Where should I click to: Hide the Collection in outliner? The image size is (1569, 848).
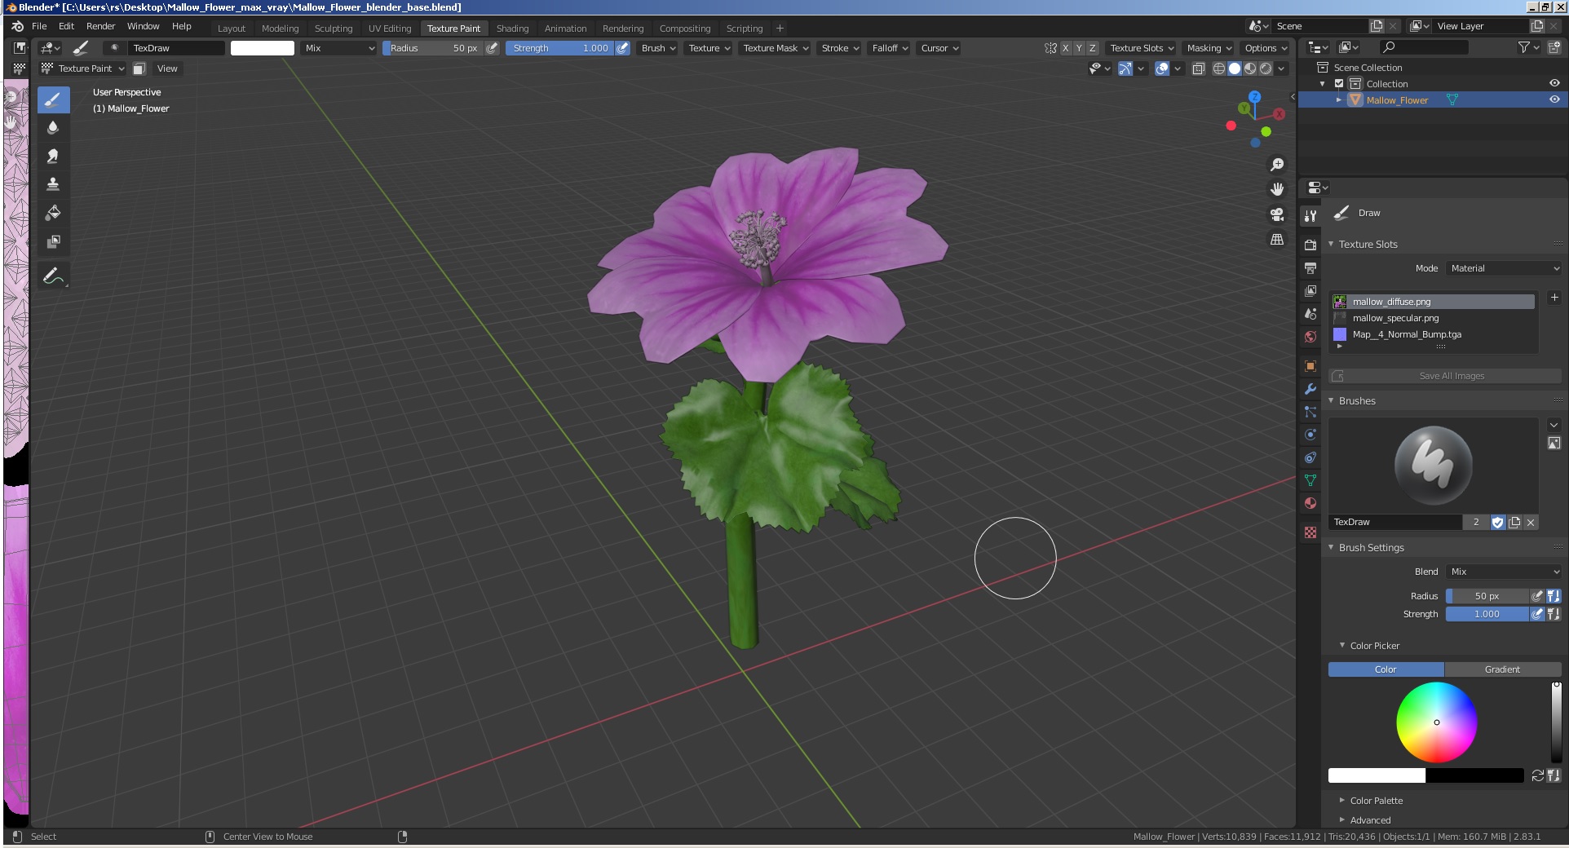[x=1554, y=83]
